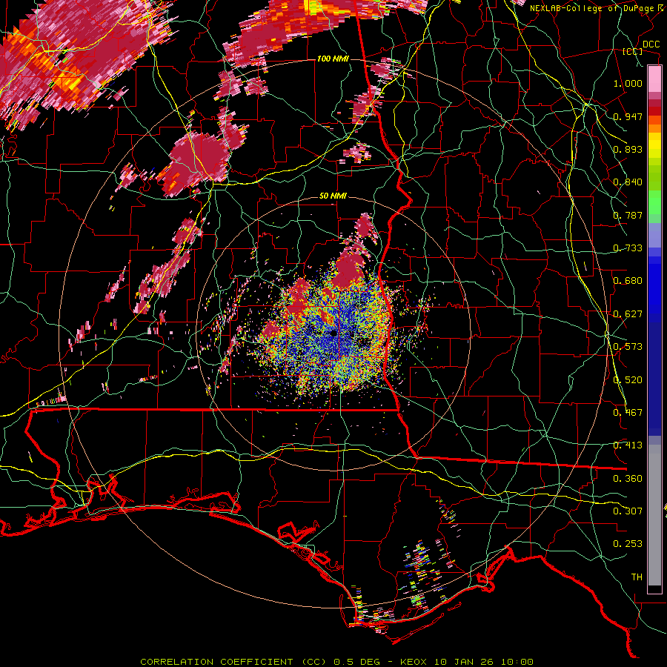
Task: Click the 0.733 scale value
Action: pos(628,248)
